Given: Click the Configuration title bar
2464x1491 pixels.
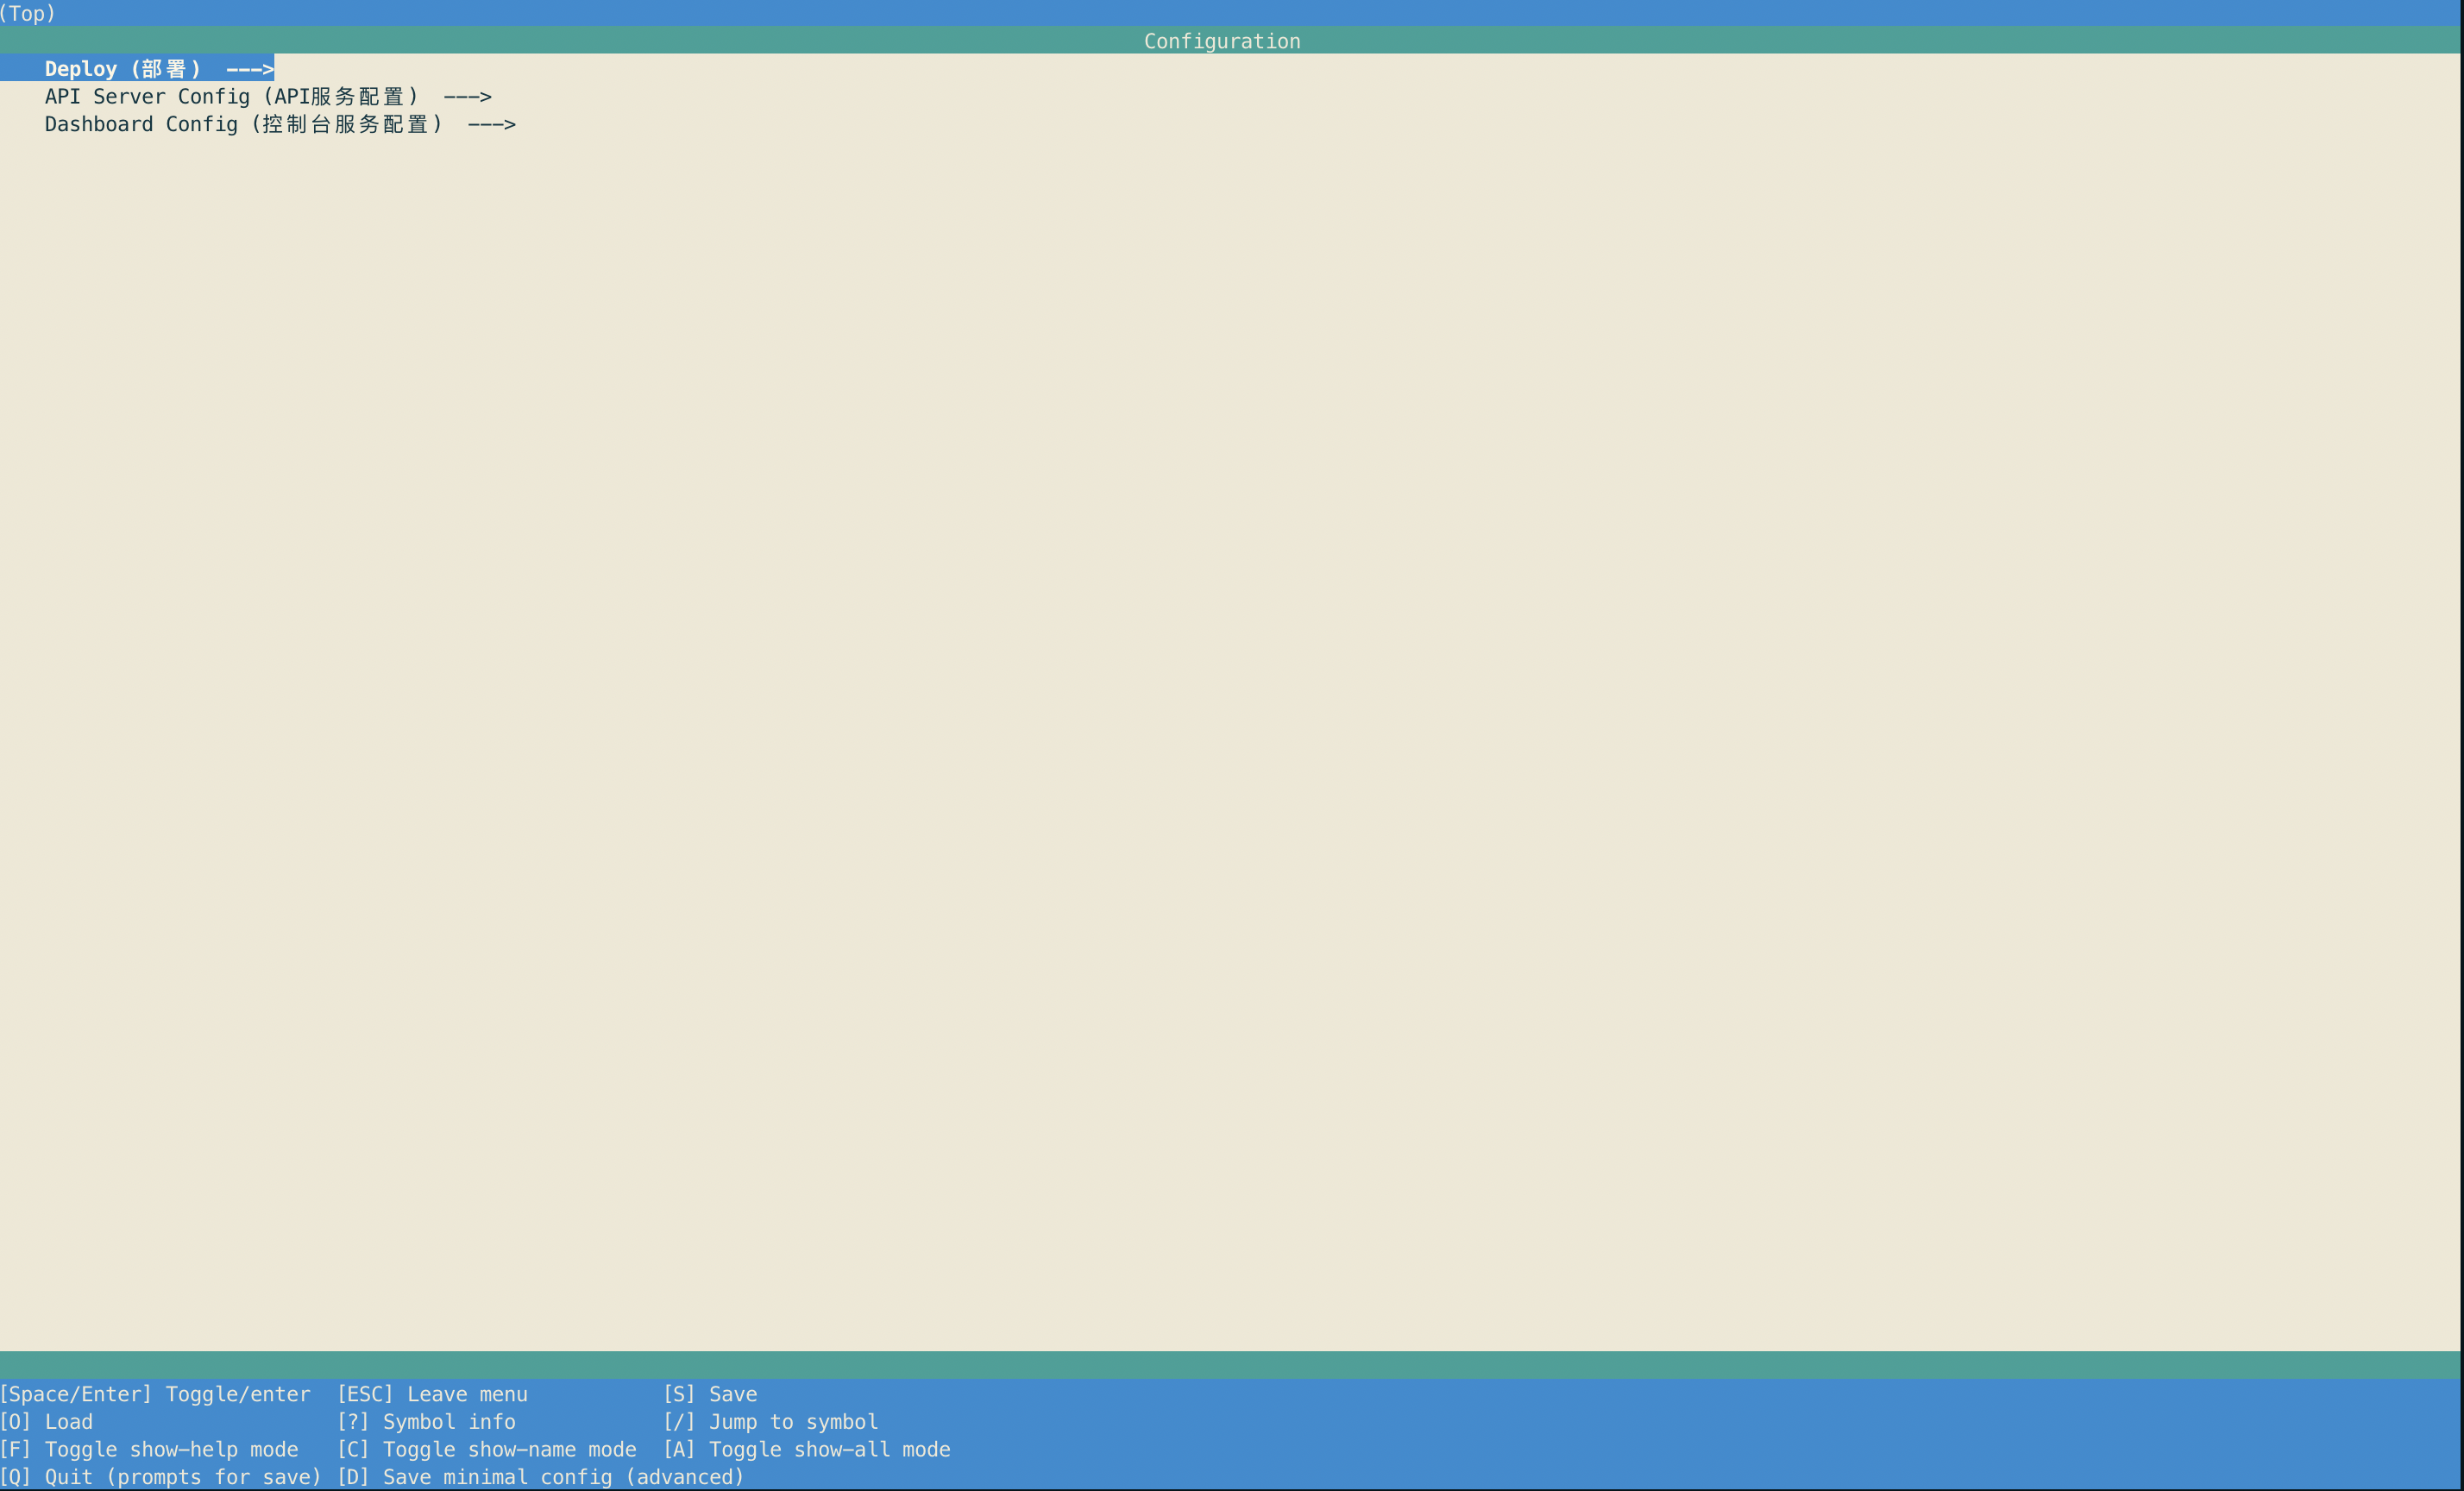Looking at the screenshot, I should tap(1221, 41).
